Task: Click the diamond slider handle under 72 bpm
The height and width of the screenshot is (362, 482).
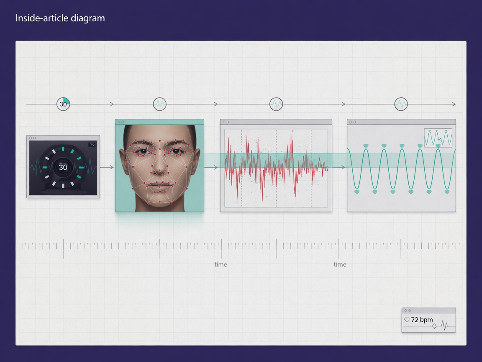Action: [434, 326]
